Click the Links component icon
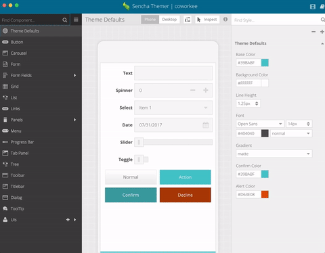The height and width of the screenshot is (253, 325). point(5,109)
